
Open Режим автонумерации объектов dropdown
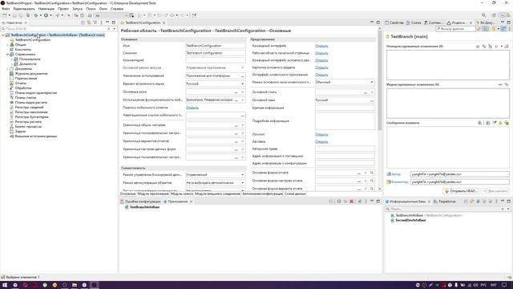click(242, 183)
